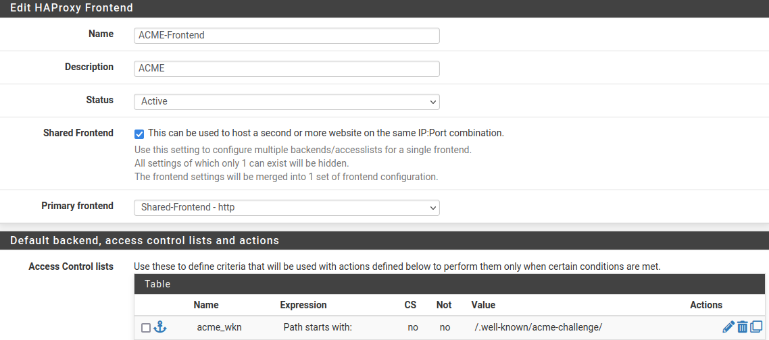Toggle the Shared Frontend checkbox
Image resolution: width=769 pixels, height=340 pixels.
pos(139,134)
